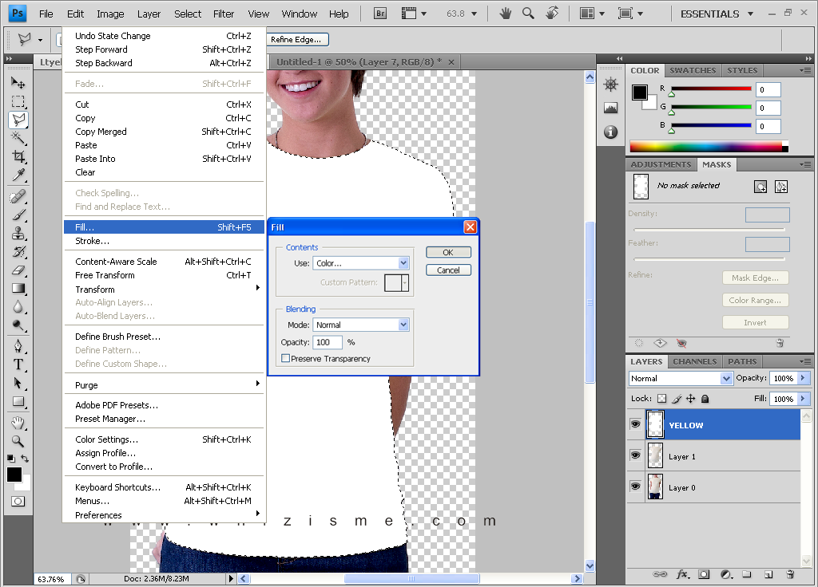
Task: Click the Delete layer trash icon
Action: (790, 574)
